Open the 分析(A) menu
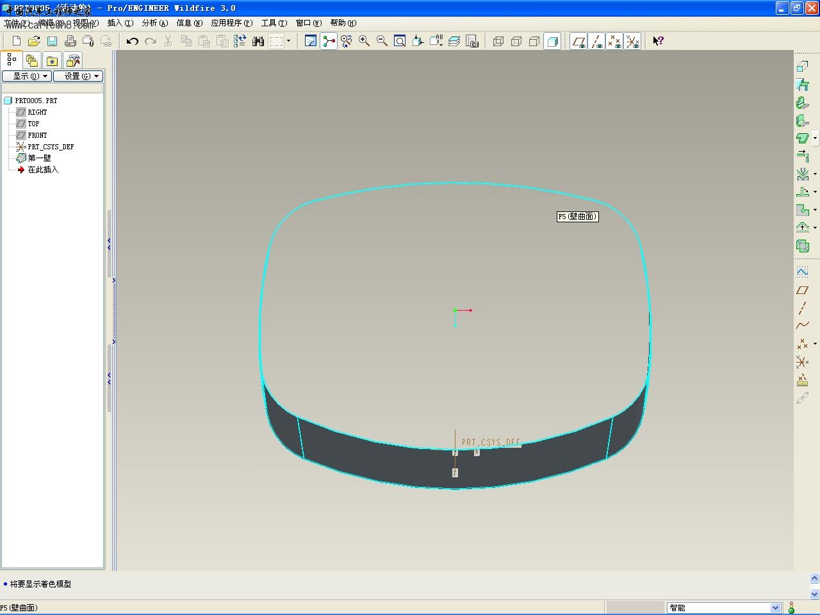 155,23
